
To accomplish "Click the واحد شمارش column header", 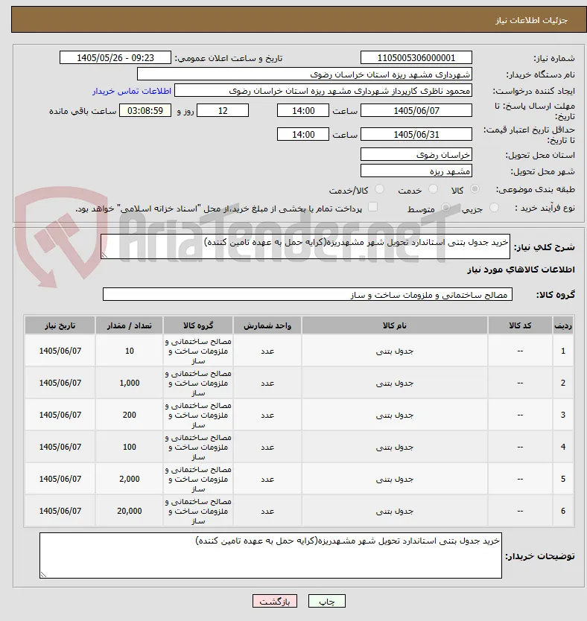I will [267, 325].
